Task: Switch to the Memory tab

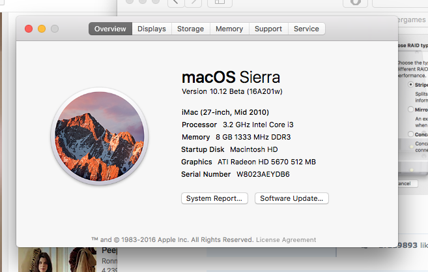Action: click(229, 29)
